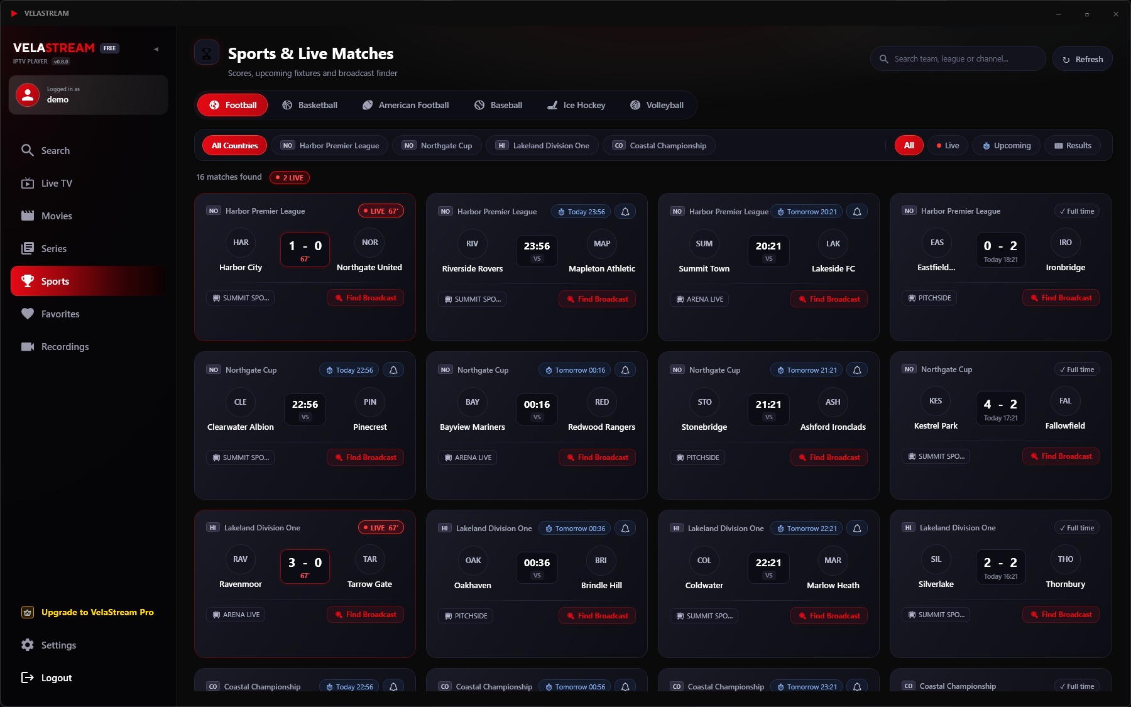The width and height of the screenshot is (1131, 707).
Task: Open the Series section
Action: (x=88, y=248)
